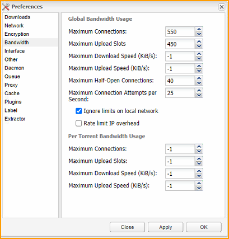Enable Rate limit IP overhead
Viewport: 229px width, 239px height.
click(x=78, y=123)
